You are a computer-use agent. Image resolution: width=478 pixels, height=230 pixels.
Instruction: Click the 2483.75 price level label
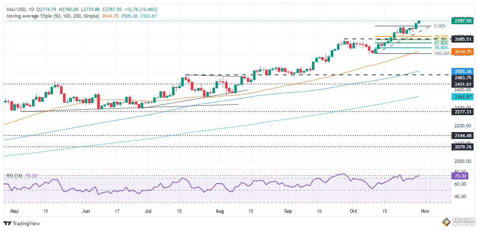pos(463,78)
